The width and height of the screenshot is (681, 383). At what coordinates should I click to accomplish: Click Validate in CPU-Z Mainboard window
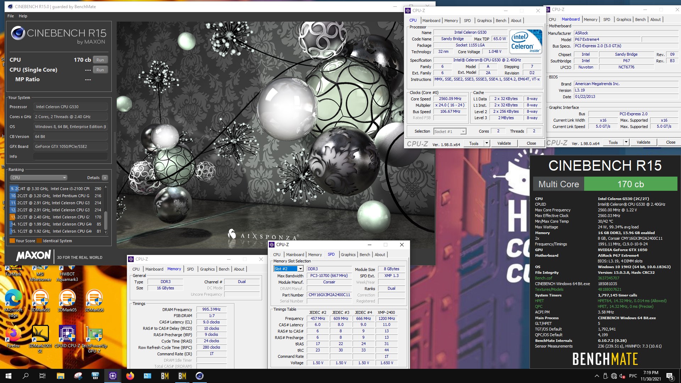[x=643, y=142]
